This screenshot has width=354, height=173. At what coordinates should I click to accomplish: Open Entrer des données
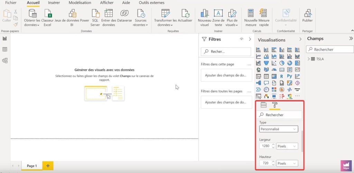click(x=109, y=18)
